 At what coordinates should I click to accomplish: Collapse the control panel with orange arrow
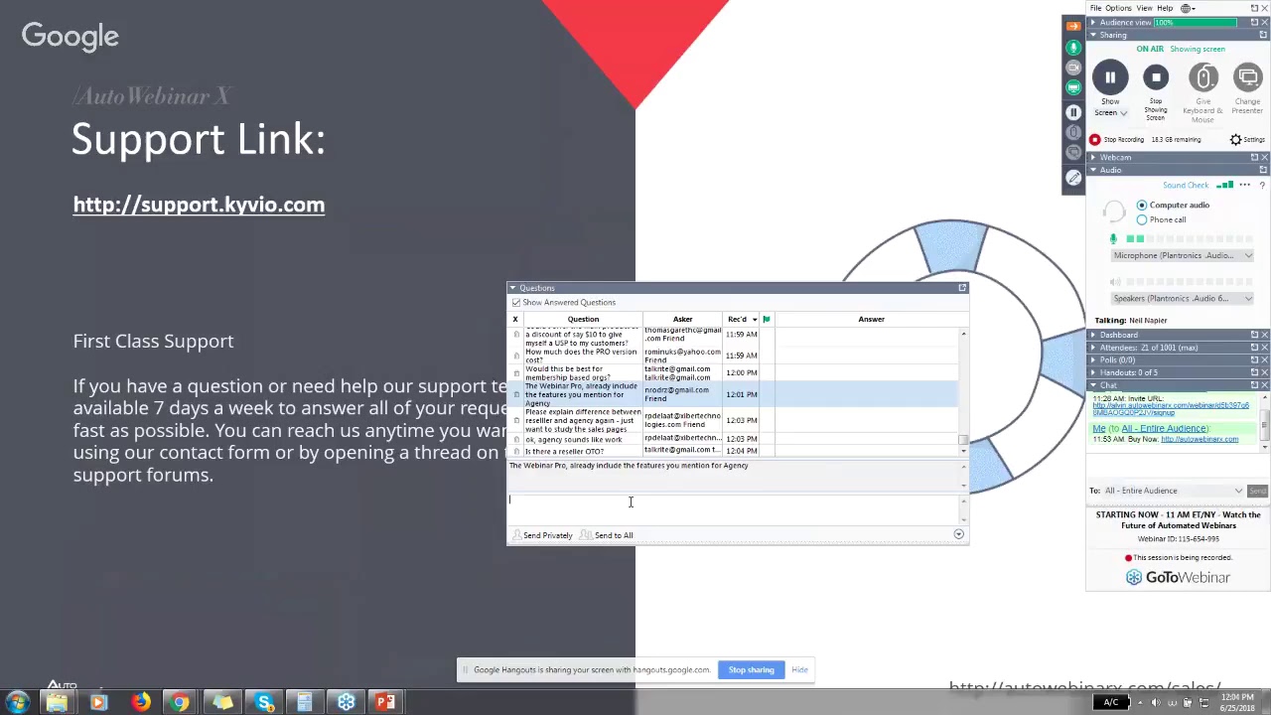click(1073, 27)
